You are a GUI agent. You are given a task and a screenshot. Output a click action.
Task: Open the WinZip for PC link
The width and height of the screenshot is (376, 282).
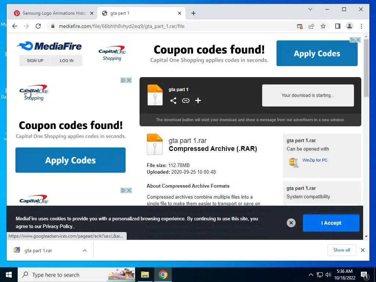coord(315,160)
